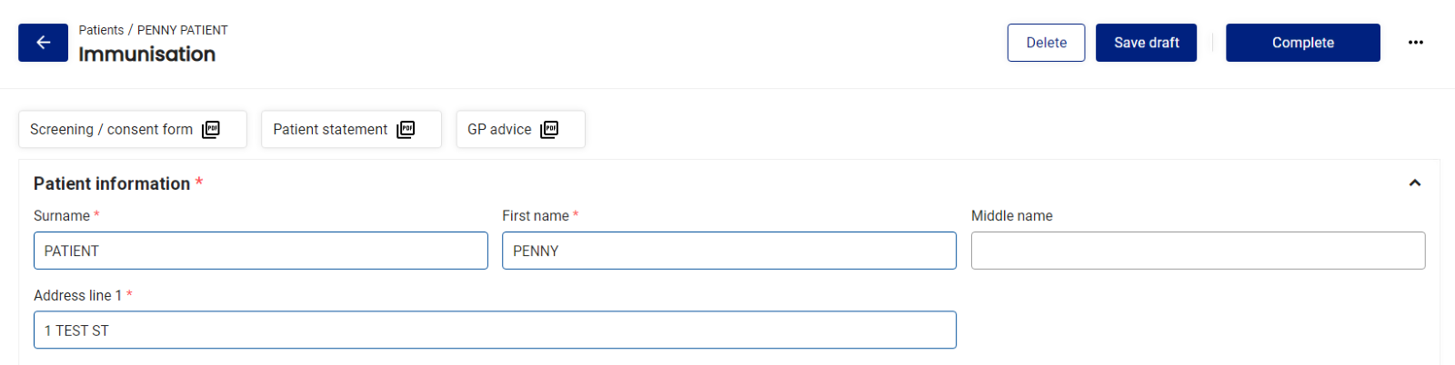The height and width of the screenshot is (365, 1455).
Task: Focus the Surname field containing PATIENT
Action: [x=261, y=251]
